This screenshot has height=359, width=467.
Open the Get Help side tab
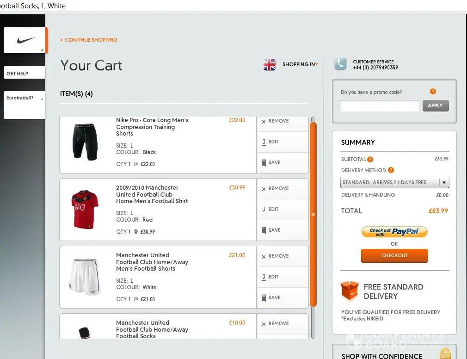tap(25, 73)
